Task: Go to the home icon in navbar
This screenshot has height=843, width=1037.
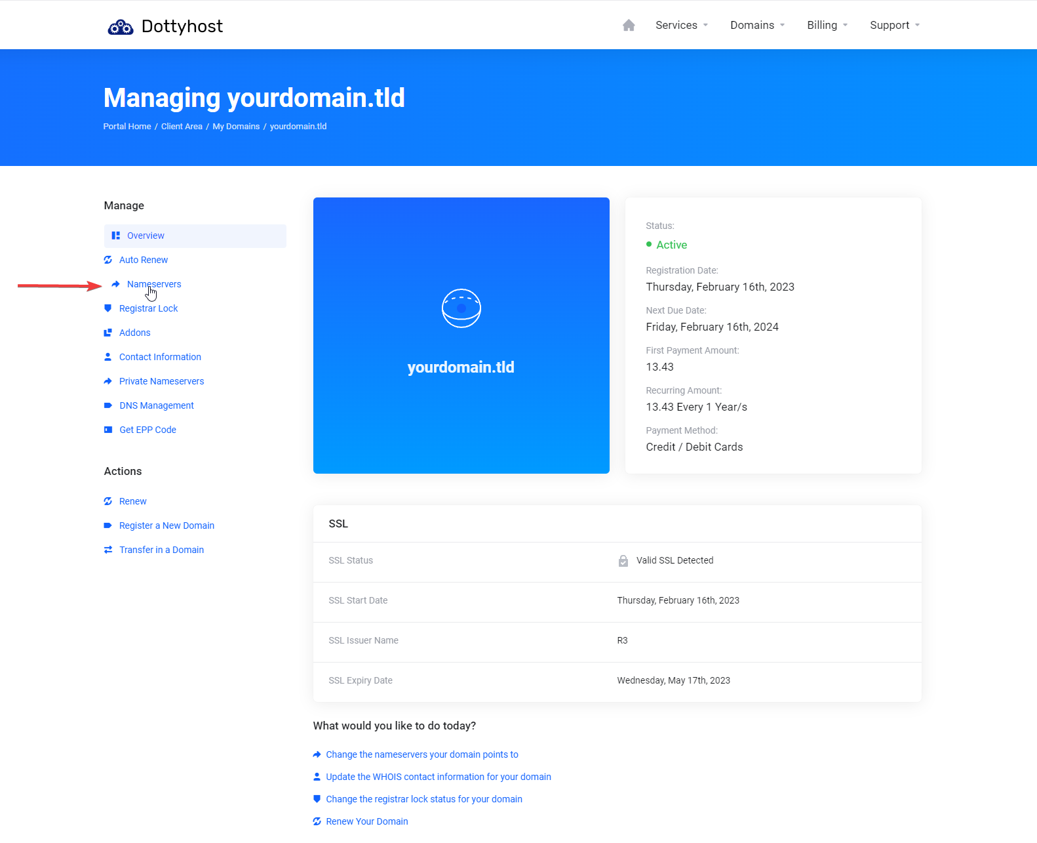Action: [x=629, y=25]
